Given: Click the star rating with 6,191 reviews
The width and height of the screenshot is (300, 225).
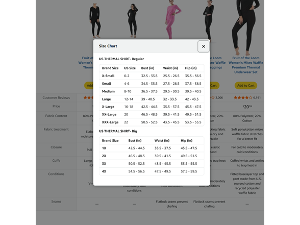Looking at the screenshot, I should (247, 97).
